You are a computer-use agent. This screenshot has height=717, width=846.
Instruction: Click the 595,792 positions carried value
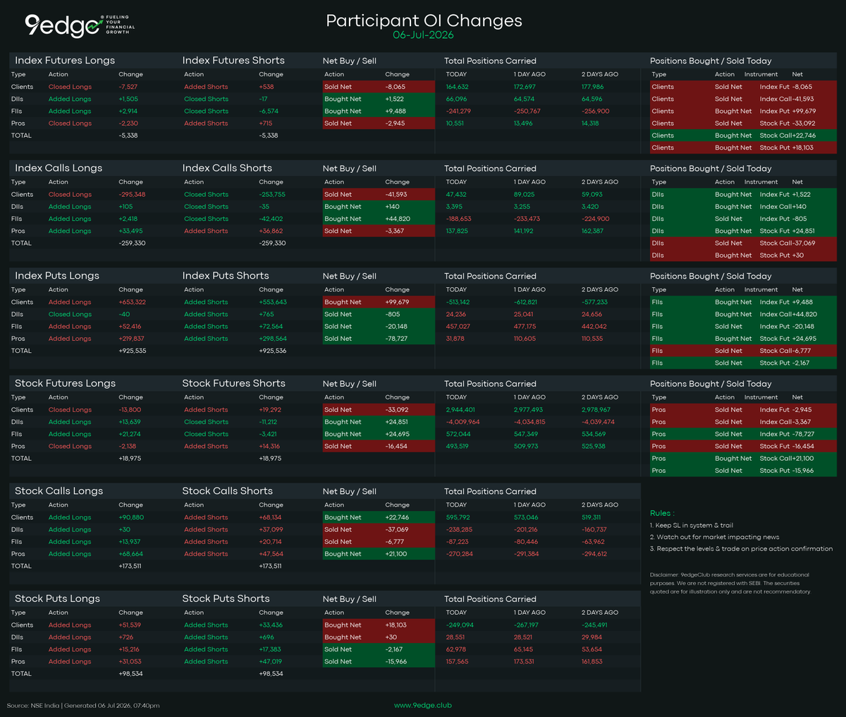(x=458, y=517)
